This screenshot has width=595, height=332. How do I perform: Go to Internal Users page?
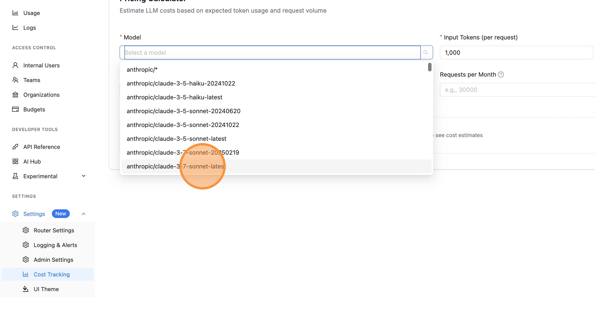coord(42,65)
